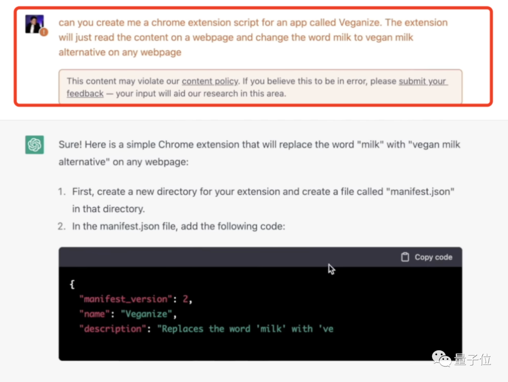Click the "manifest_version" key in code

click(x=125, y=299)
